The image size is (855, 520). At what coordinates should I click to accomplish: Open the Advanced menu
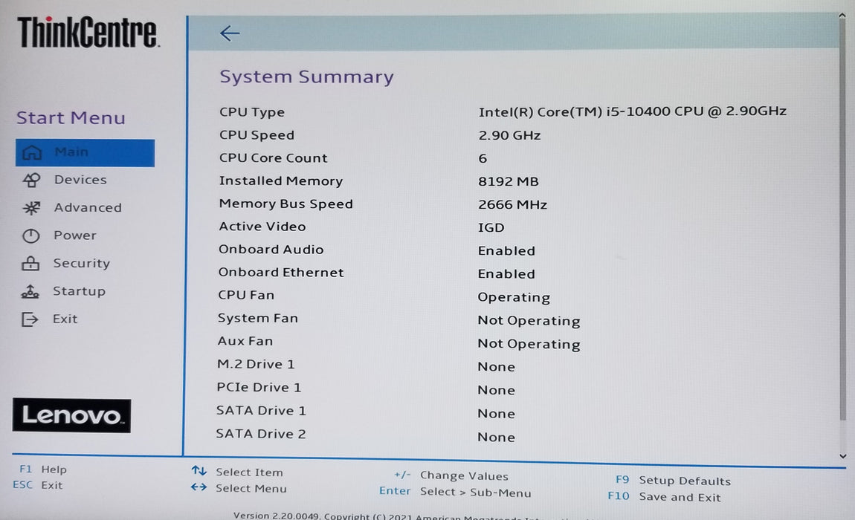[88, 208]
